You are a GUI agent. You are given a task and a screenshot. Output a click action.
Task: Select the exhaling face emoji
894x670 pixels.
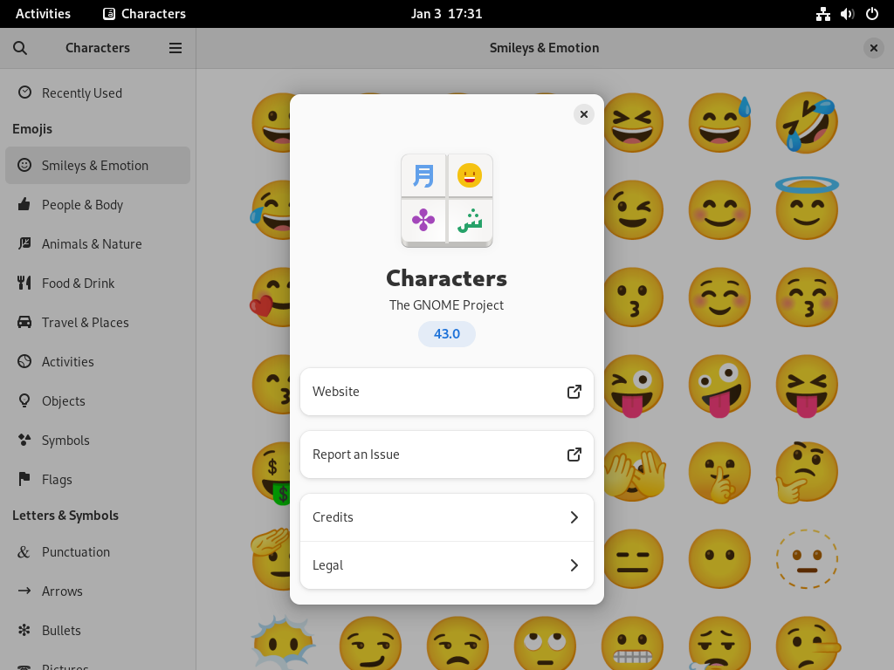(x=719, y=644)
